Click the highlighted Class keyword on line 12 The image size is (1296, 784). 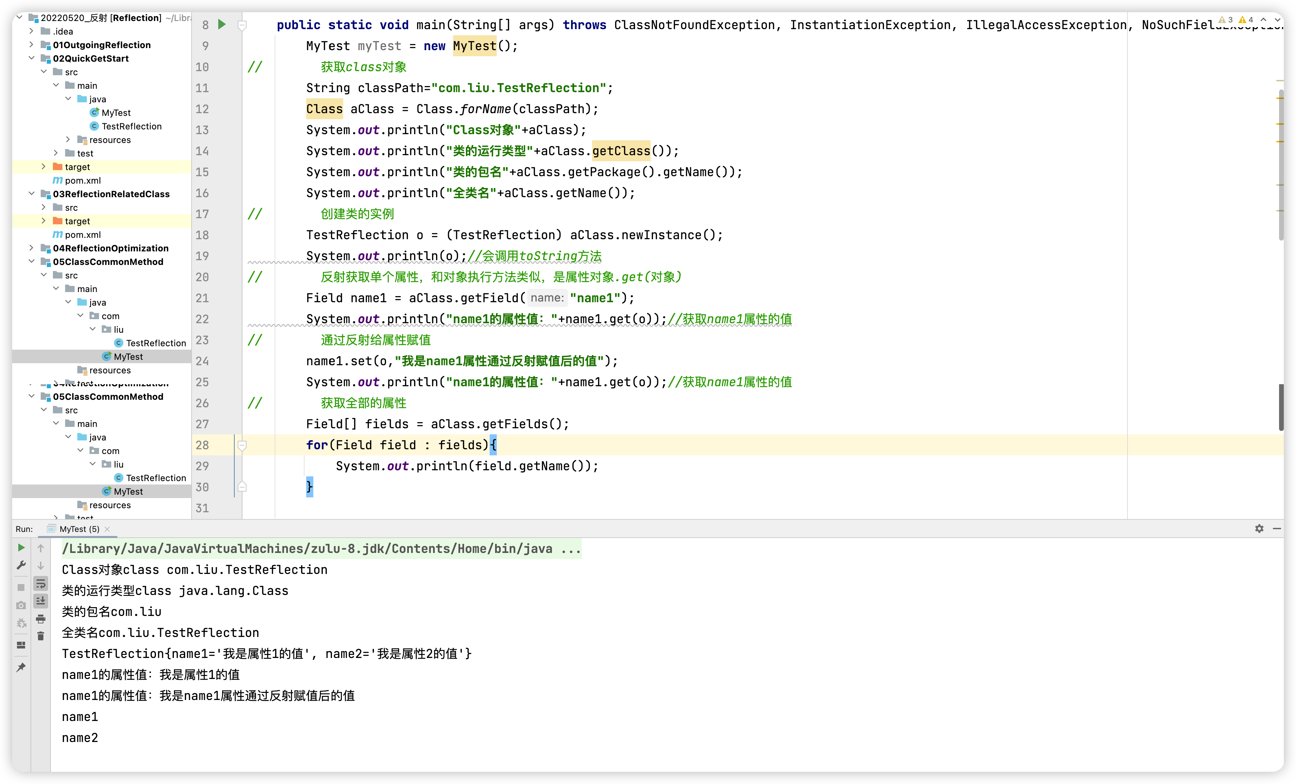325,109
